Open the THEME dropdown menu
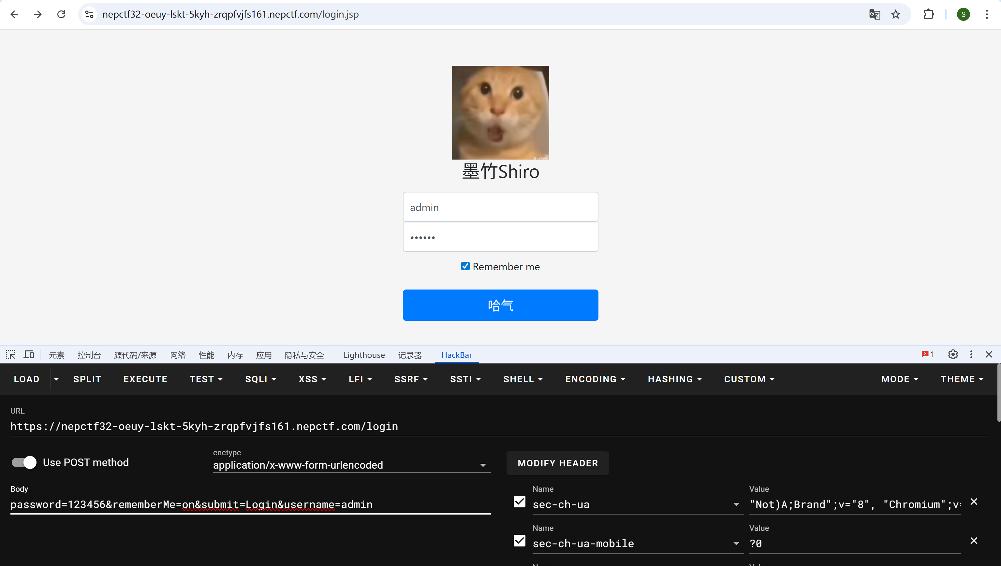This screenshot has width=1001, height=566. click(962, 379)
